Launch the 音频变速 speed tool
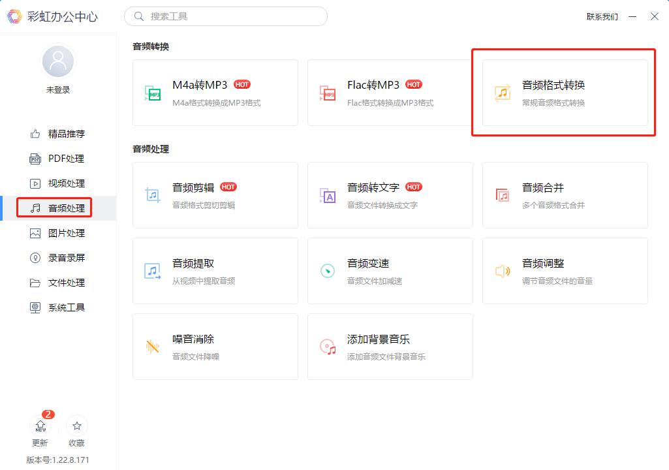The height and width of the screenshot is (470, 669). (390, 271)
